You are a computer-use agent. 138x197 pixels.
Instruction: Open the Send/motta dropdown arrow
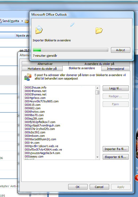(x=22, y=21)
